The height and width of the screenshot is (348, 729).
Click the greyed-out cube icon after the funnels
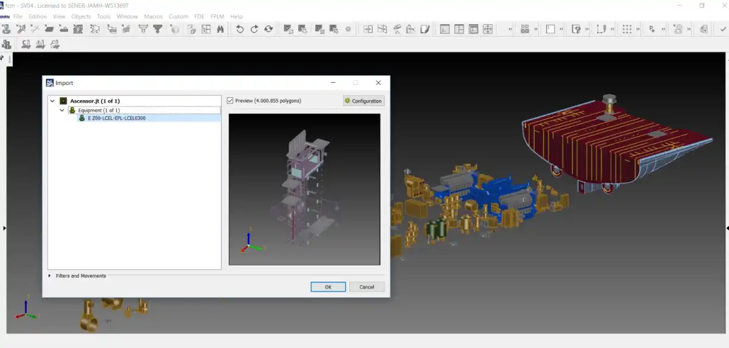click(x=176, y=29)
